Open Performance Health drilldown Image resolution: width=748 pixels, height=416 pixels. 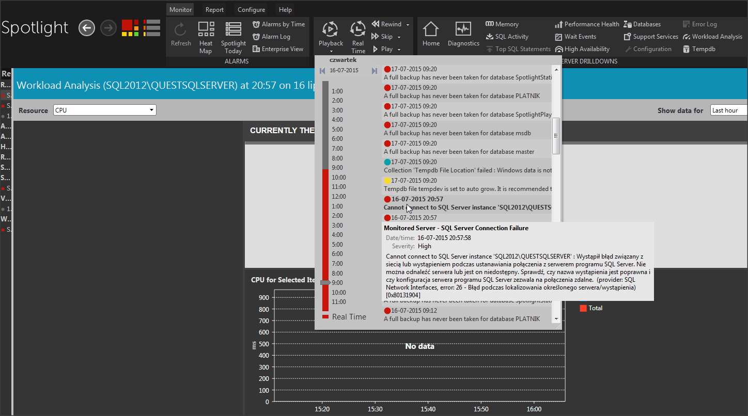(587, 24)
